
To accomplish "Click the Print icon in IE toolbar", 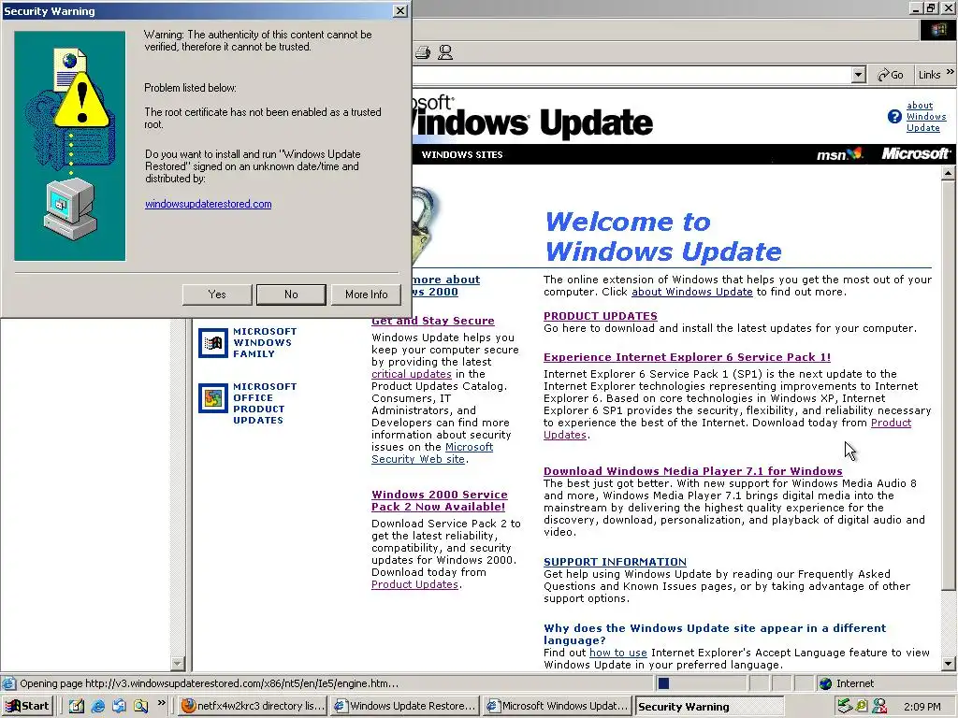I will click(x=423, y=52).
